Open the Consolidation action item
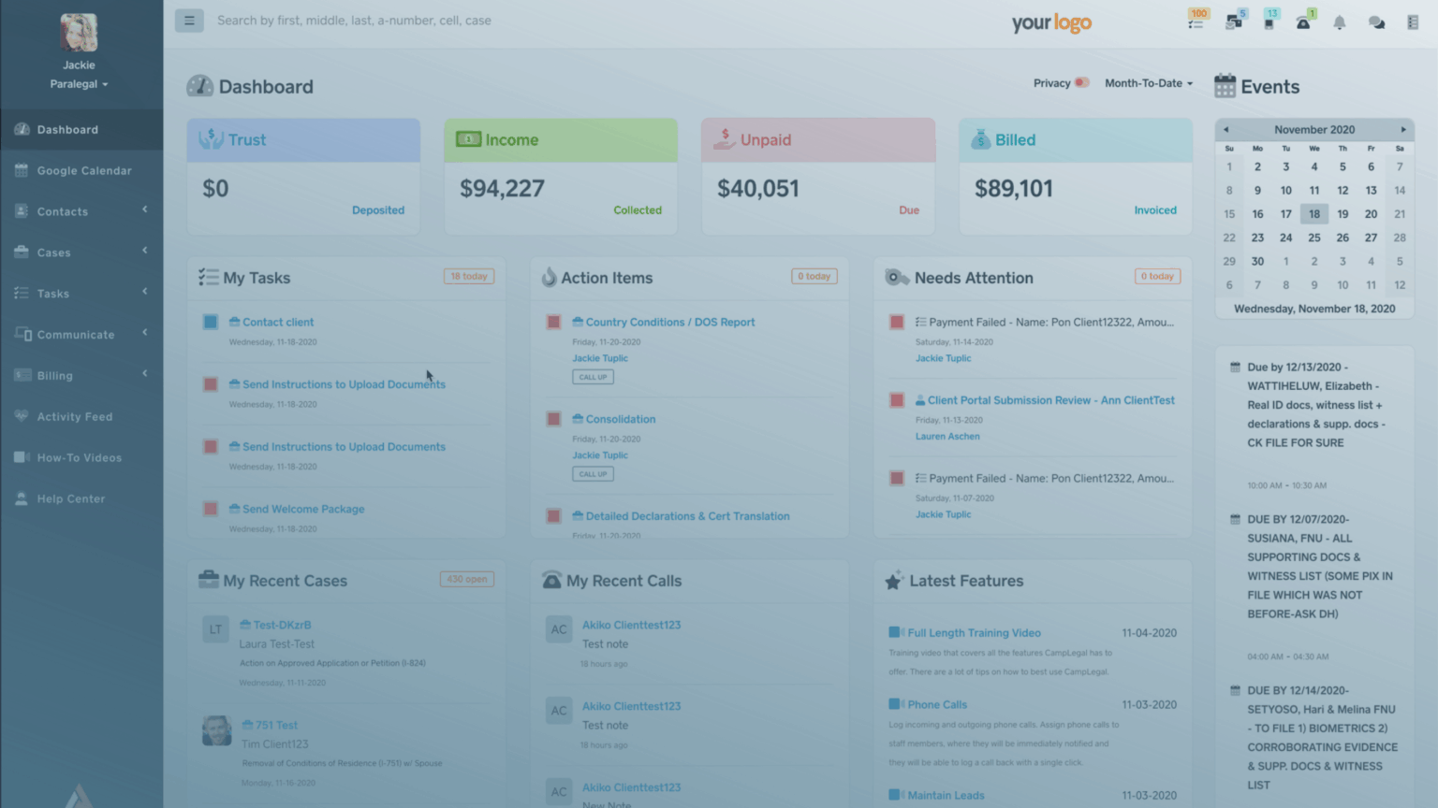 point(620,418)
